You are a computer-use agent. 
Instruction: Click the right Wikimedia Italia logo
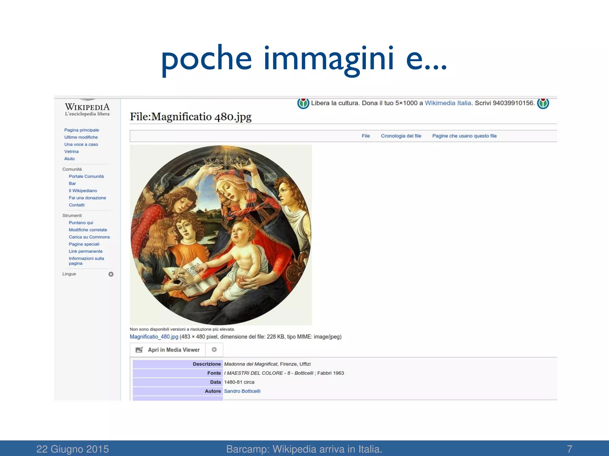point(543,103)
